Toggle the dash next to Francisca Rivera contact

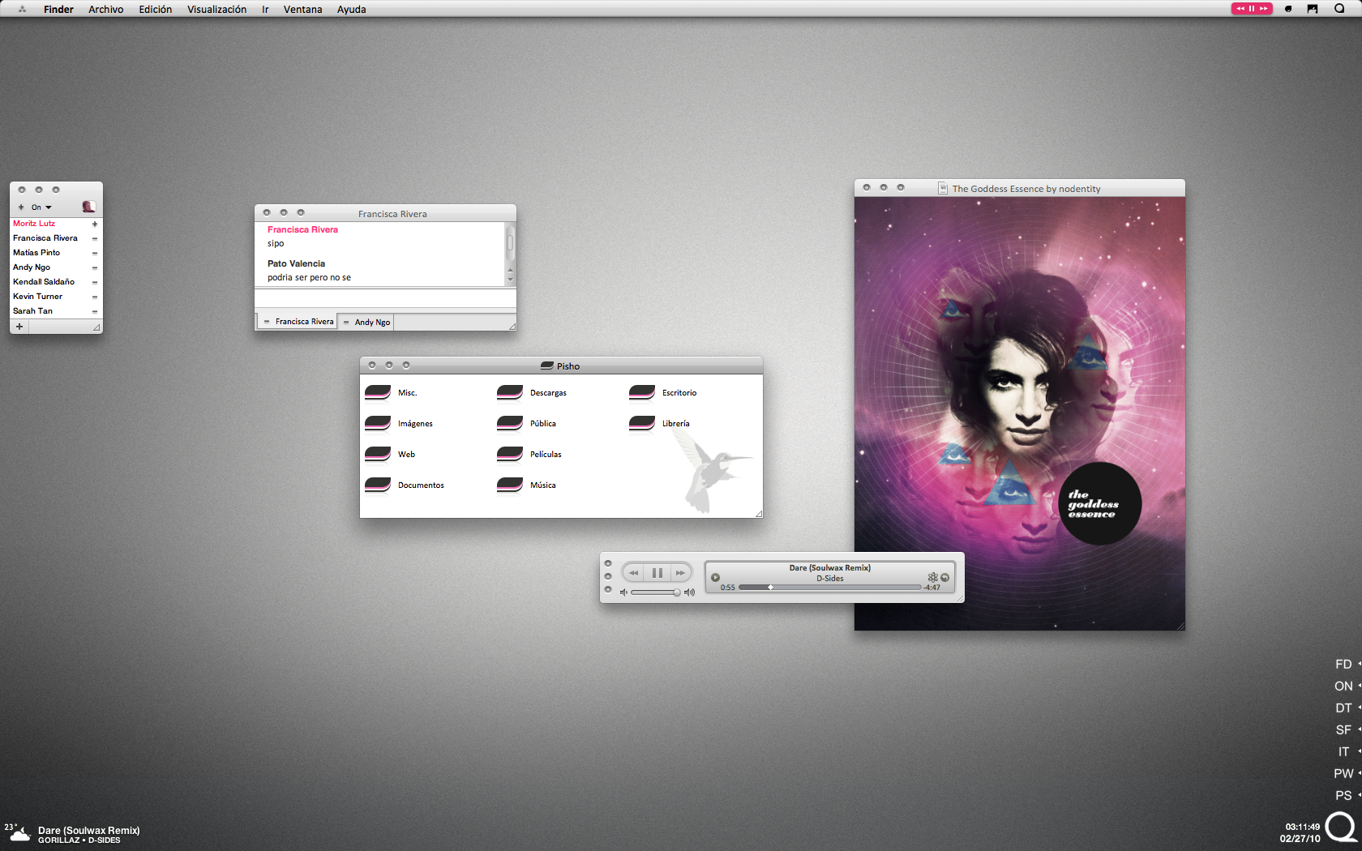pyautogui.click(x=94, y=238)
